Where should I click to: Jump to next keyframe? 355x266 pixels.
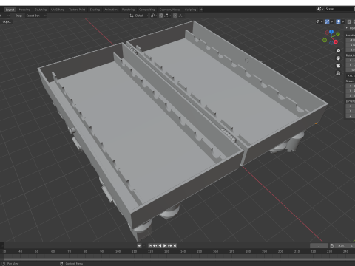[170, 245]
